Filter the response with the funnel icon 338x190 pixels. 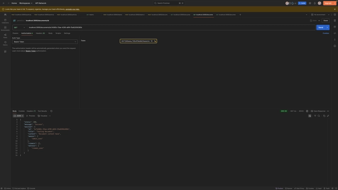pos(315,116)
